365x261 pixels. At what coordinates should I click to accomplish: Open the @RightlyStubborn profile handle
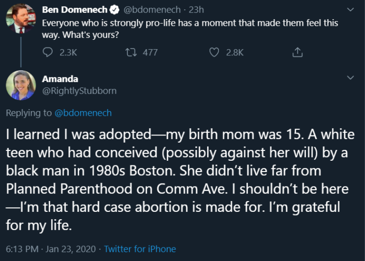click(79, 91)
